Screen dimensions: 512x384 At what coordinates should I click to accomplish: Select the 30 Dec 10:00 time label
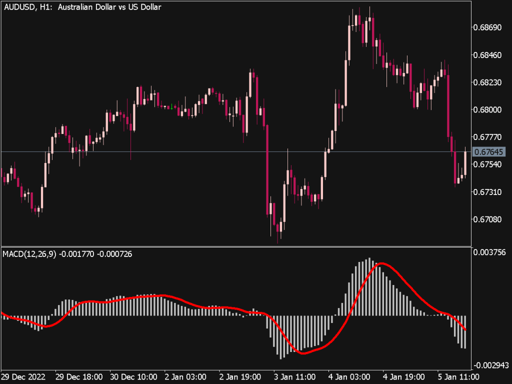pos(133,376)
